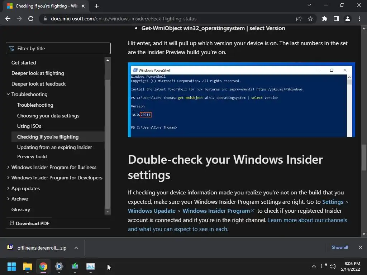Close the downloads bar

[361, 247]
